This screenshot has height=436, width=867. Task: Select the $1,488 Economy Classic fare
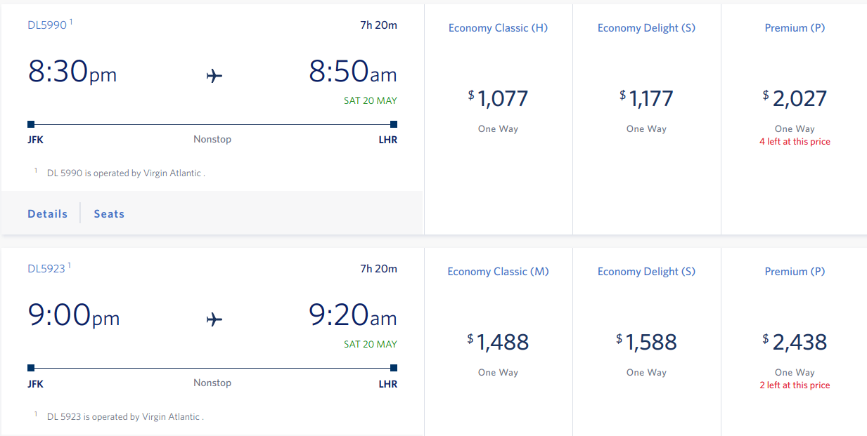pyautogui.click(x=499, y=342)
